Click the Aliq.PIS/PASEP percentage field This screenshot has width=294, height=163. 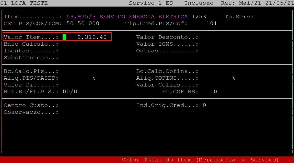click(79, 78)
